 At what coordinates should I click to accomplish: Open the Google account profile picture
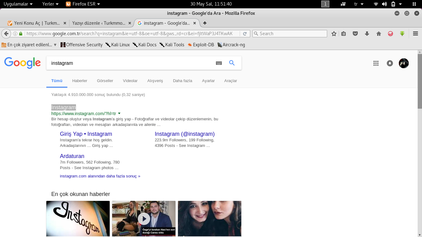(404, 63)
